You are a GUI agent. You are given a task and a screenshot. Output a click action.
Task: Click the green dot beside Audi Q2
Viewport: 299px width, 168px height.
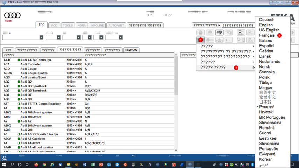tap(19, 82)
